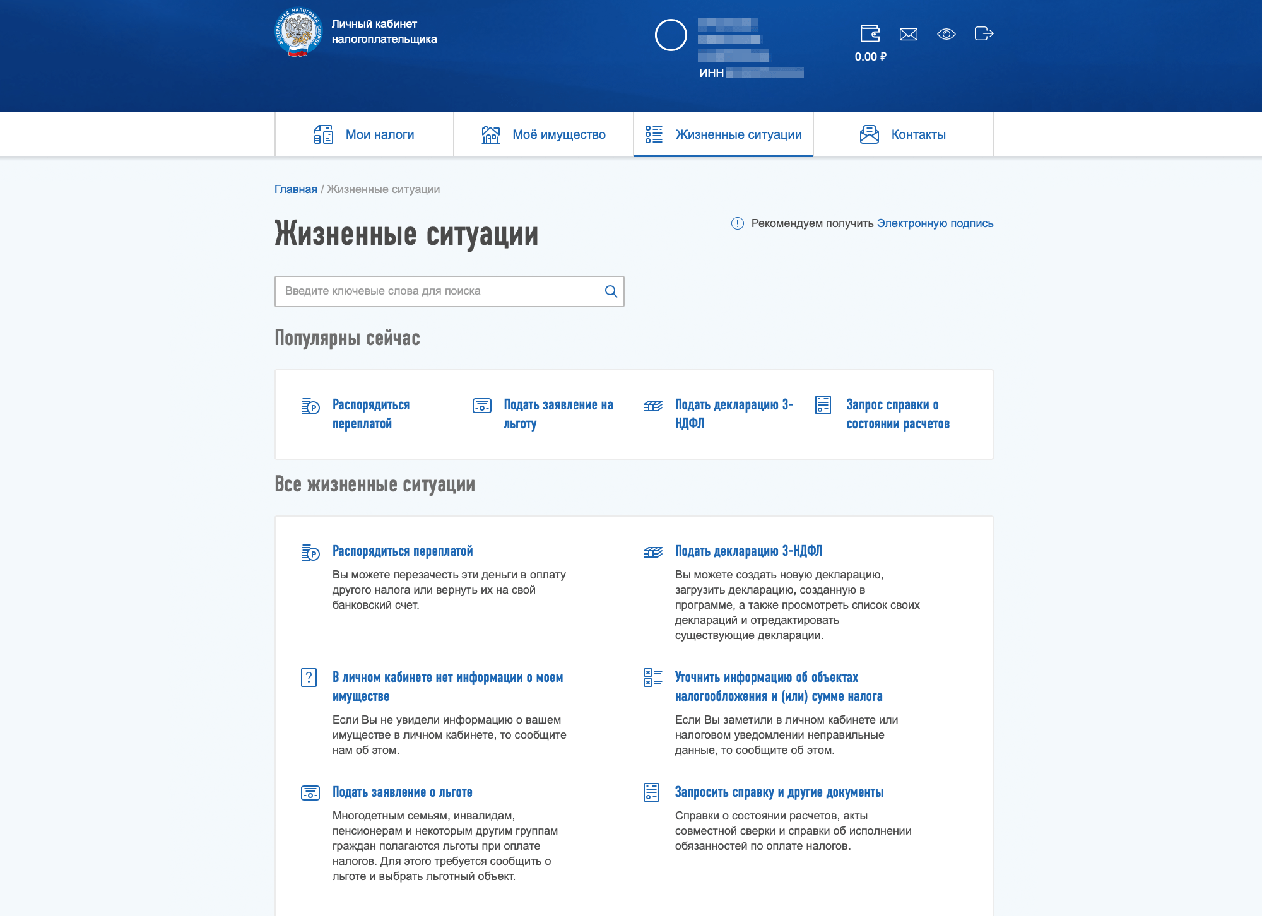
Task: Open Запросить справку и другие документы
Action: (779, 792)
